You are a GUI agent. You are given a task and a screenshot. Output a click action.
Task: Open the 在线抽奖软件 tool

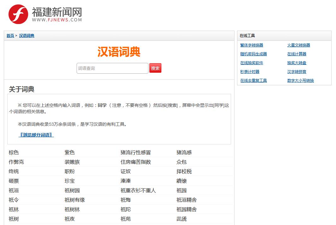[x=252, y=63]
